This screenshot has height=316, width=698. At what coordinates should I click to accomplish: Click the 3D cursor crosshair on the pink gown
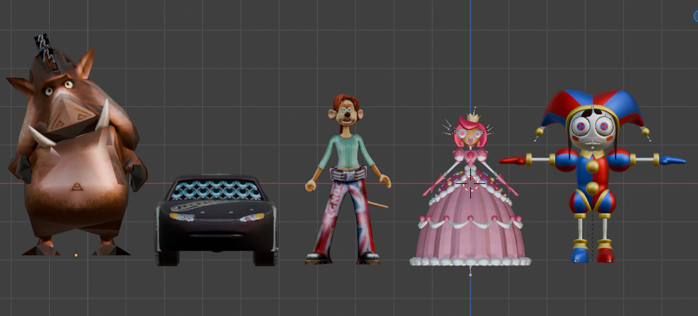tap(470, 183)
